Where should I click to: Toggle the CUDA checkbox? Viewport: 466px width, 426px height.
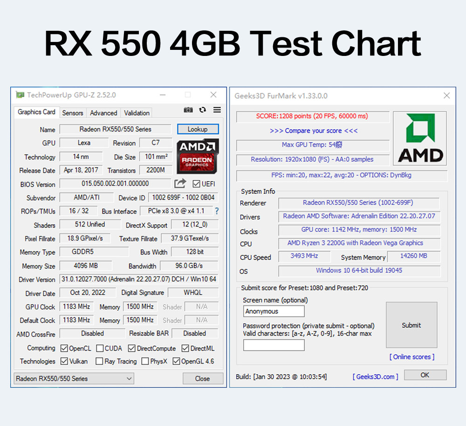100,348
